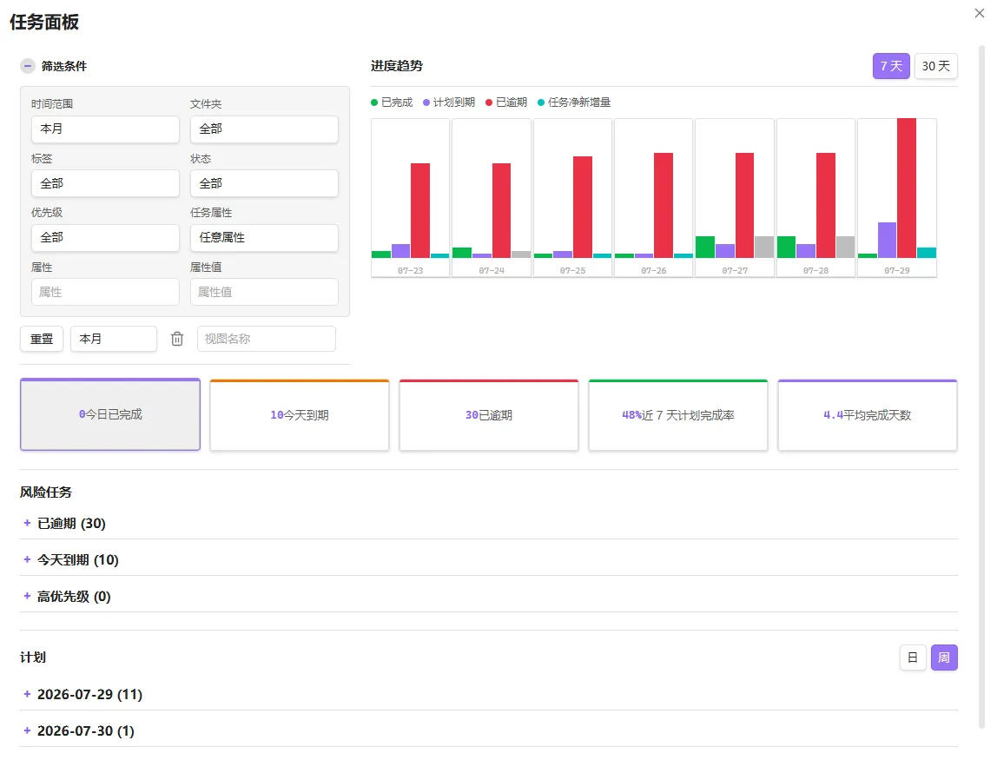The image size is (997, 760).
Task: Set plan view to 日
Action: [913, 658]
